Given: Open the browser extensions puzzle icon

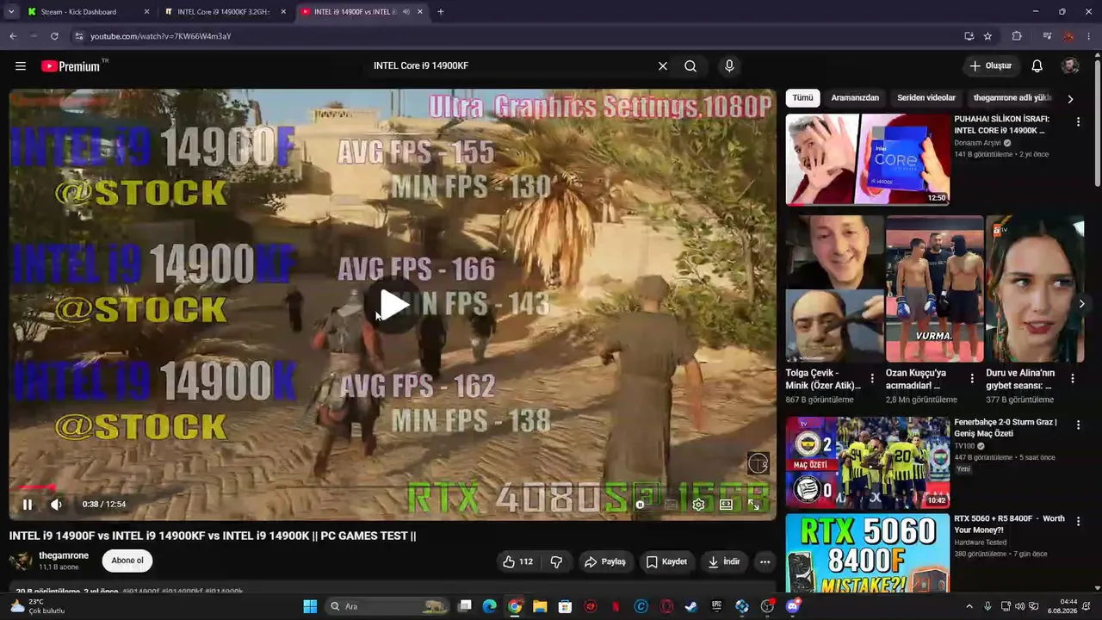Looking at the screenshot, I should tap(1017, 36).
